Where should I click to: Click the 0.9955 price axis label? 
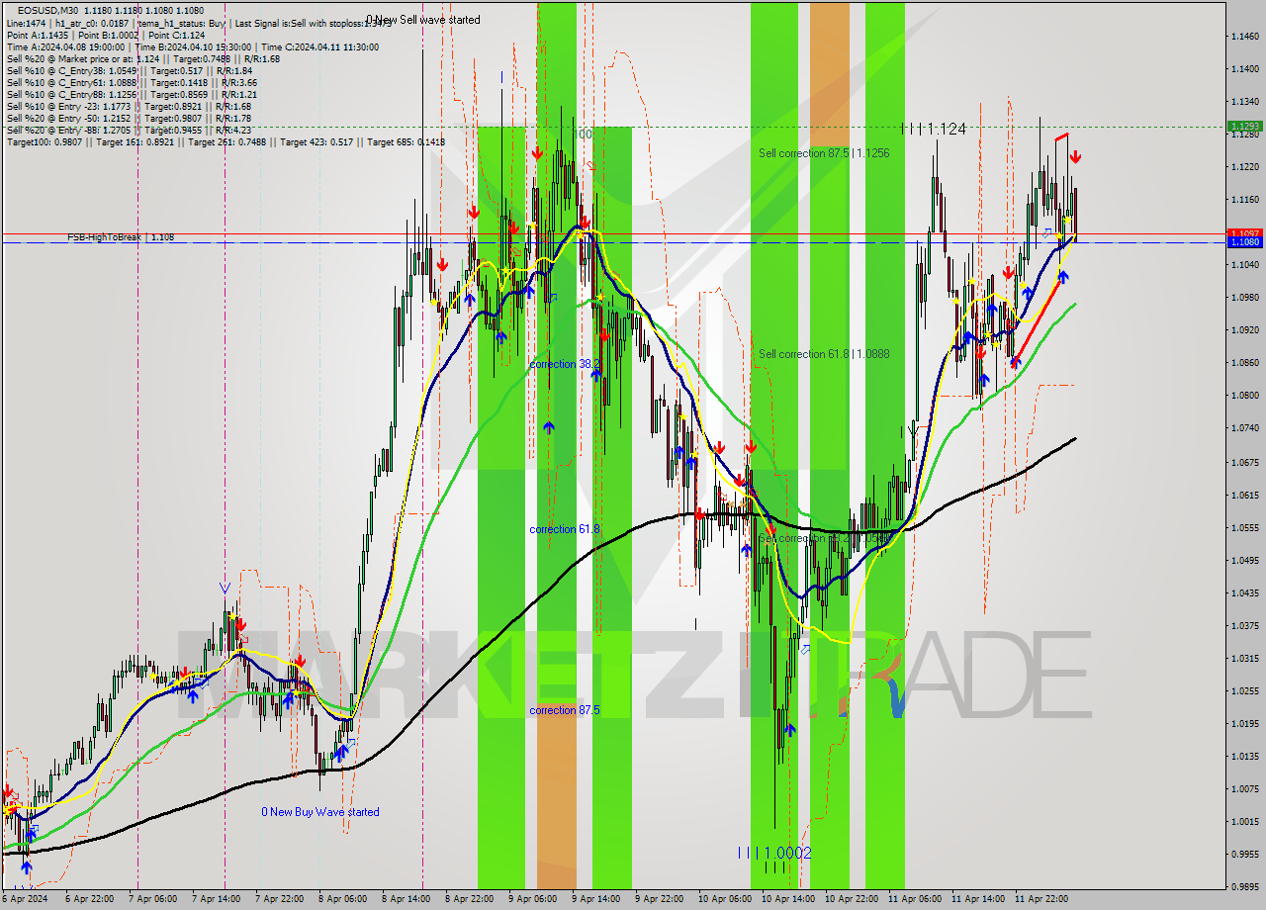pyautogui.click(x=1244, y=854)
